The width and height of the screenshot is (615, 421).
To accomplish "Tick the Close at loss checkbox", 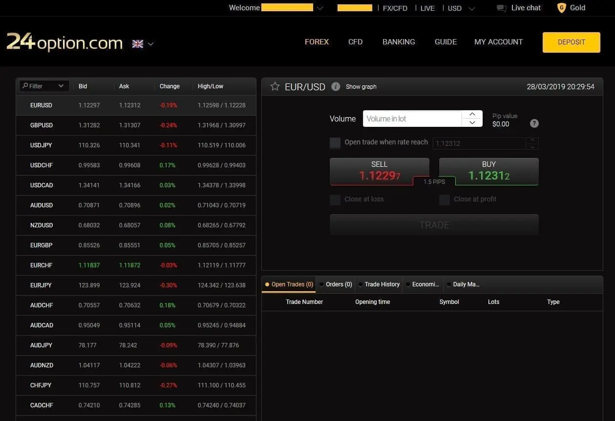I will point(335,200).
